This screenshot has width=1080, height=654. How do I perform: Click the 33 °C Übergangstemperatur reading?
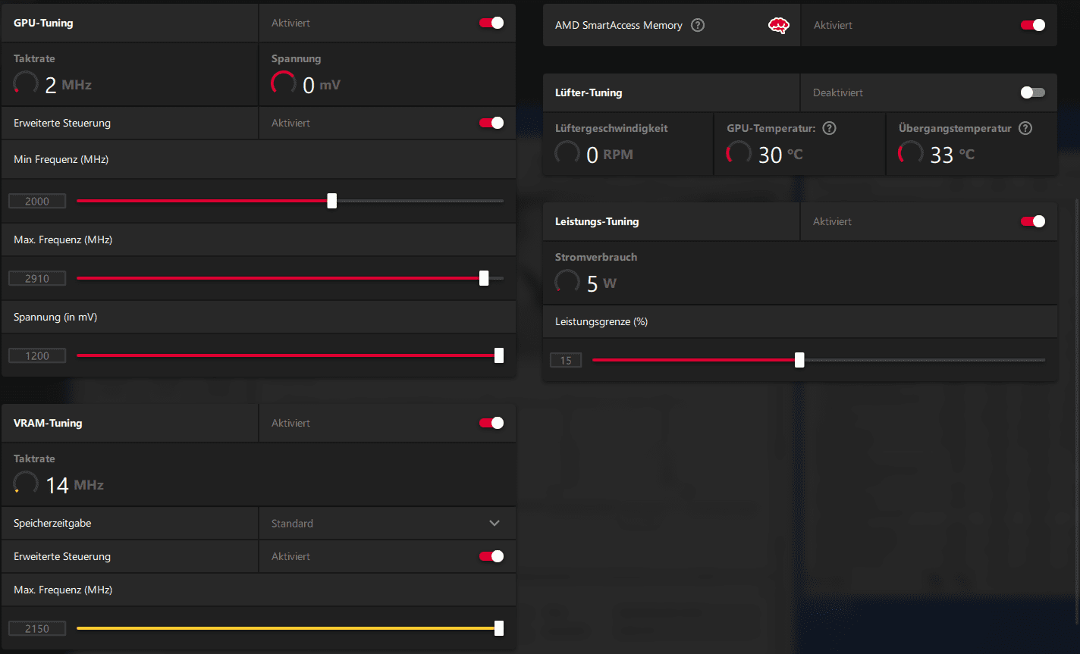(953, 155)
